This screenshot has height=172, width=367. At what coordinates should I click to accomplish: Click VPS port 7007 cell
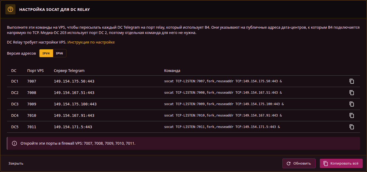coord(32,81)
